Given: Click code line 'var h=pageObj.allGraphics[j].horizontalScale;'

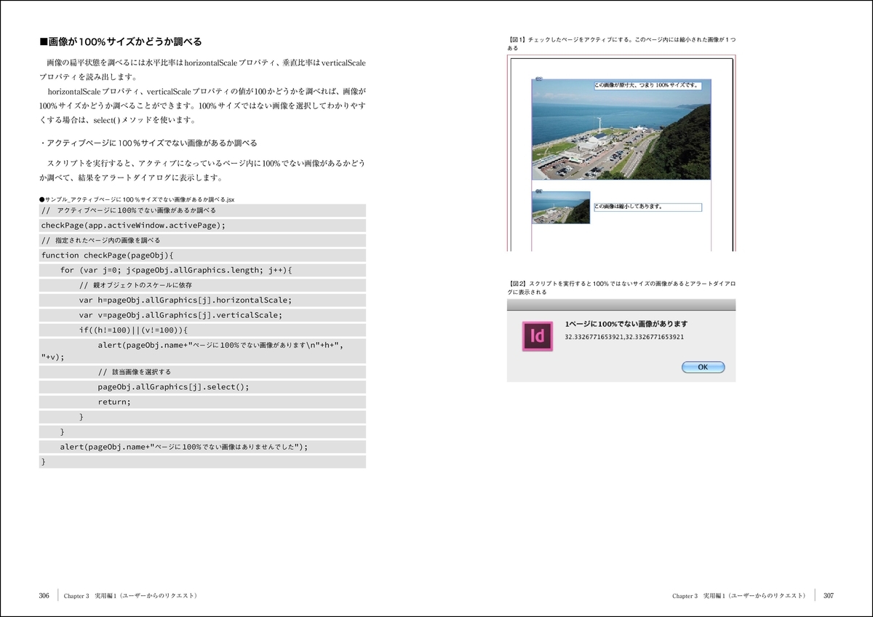Looking at the screenshot, I should tap(202, 300).
